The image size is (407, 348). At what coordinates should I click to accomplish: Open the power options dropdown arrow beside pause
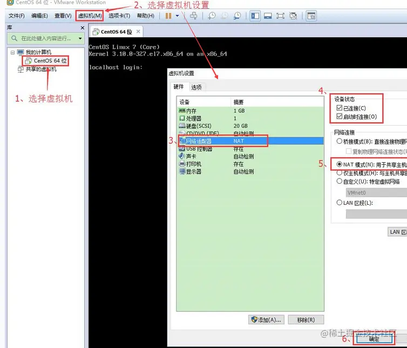click(177, 16)
